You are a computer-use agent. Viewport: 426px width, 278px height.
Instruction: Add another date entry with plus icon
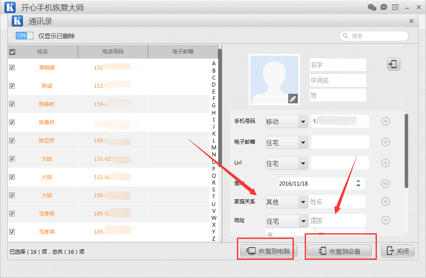click(x=385, y=184)
